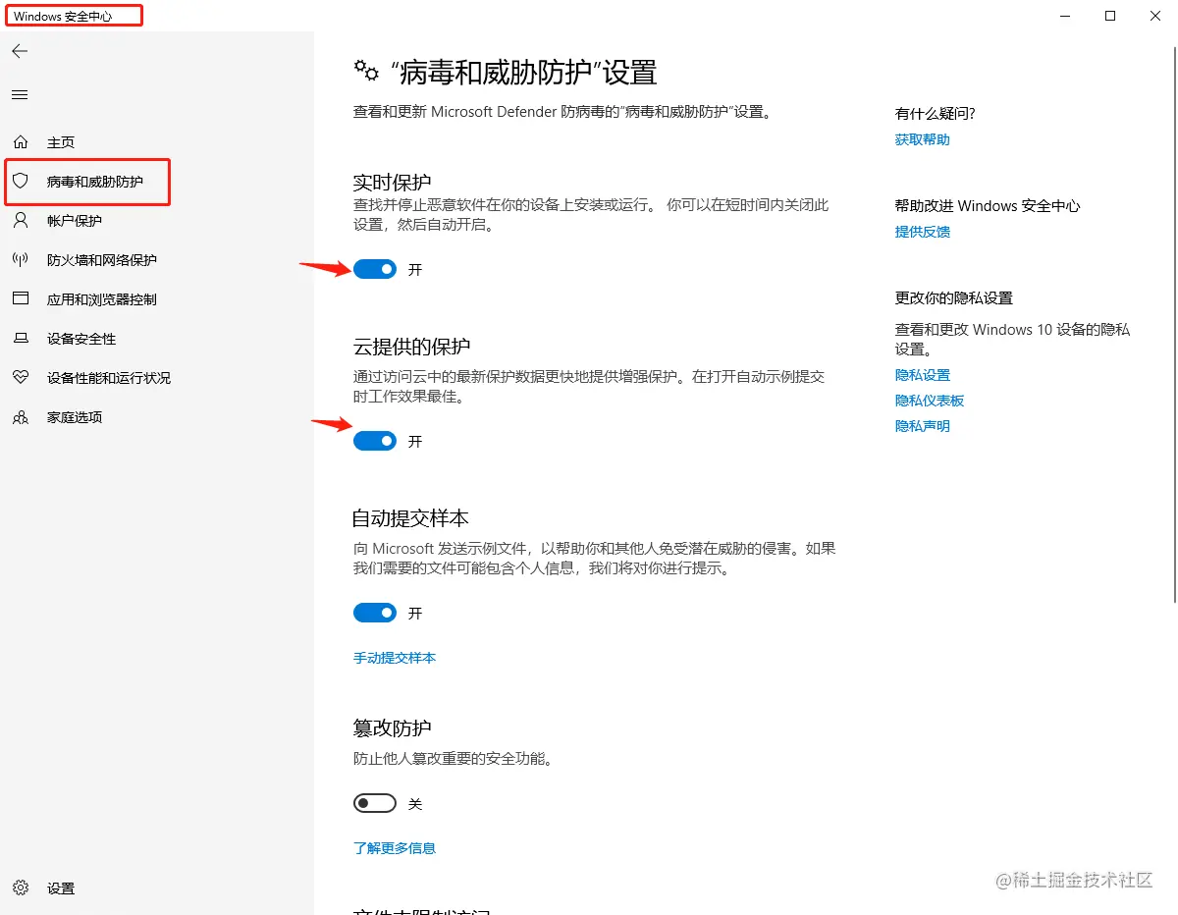Click the “病毒和威胁防护”设置 page title

523,72
